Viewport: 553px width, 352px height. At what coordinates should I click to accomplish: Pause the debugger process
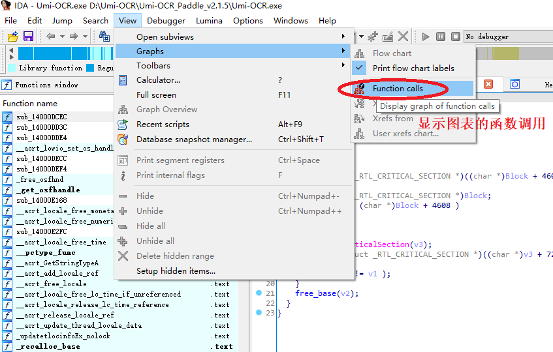[x=441, y=37]
